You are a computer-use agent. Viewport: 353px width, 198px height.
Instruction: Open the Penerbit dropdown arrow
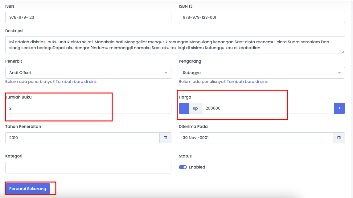pyautogui.click(x=166, y=73)
